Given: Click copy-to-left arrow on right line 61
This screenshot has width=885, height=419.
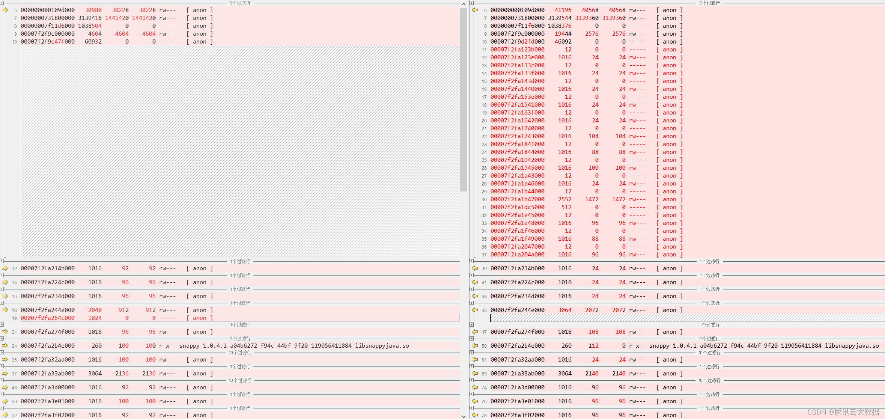Looking at the screenshot, I should pos(475,360).
